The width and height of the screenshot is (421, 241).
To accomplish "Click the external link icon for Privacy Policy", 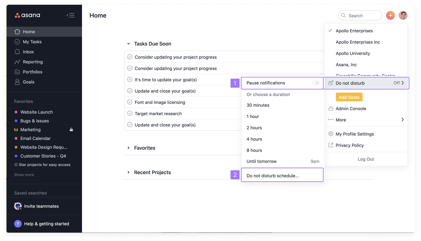I will [x=331, y=145].
